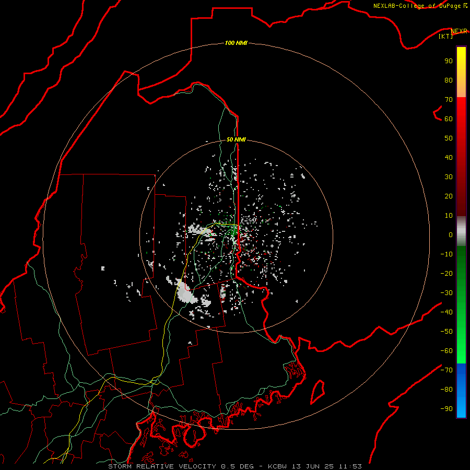The width and height of the screenshot is (470, 470).
Task: Click the 13 JUN 25 date text
Action: coord(313,466)
